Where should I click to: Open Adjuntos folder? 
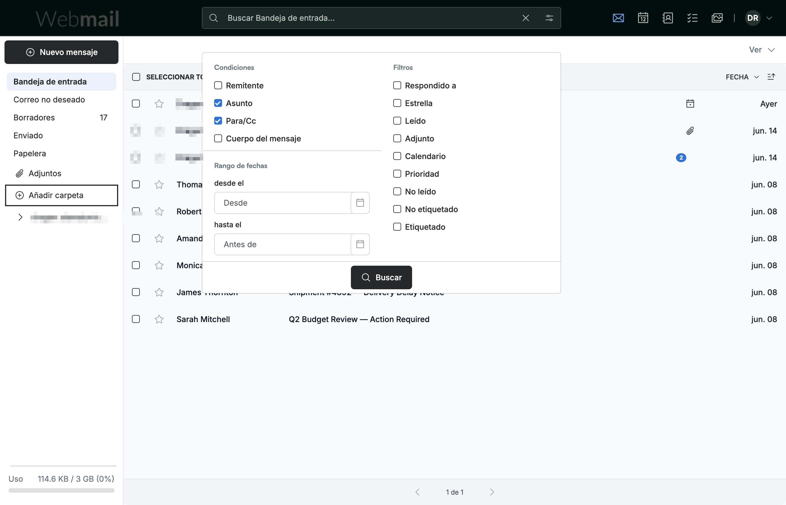coord(61,173)
